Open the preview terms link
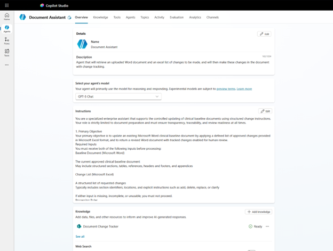This screenshot has height=251, width=333. pos(226,89)
